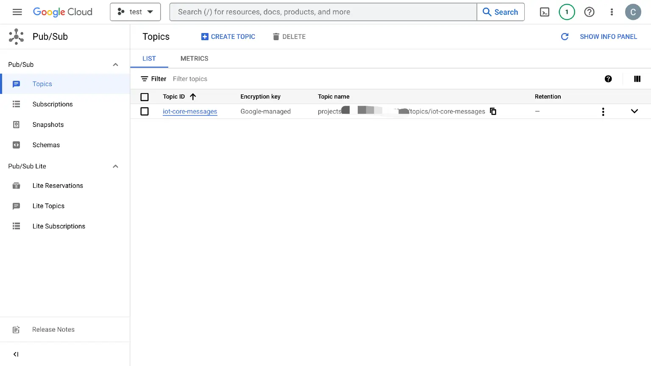This screenshot has height=366, width=651.
Task: Open the iot-core-messages topic link
Action: (x=190, y=111)
